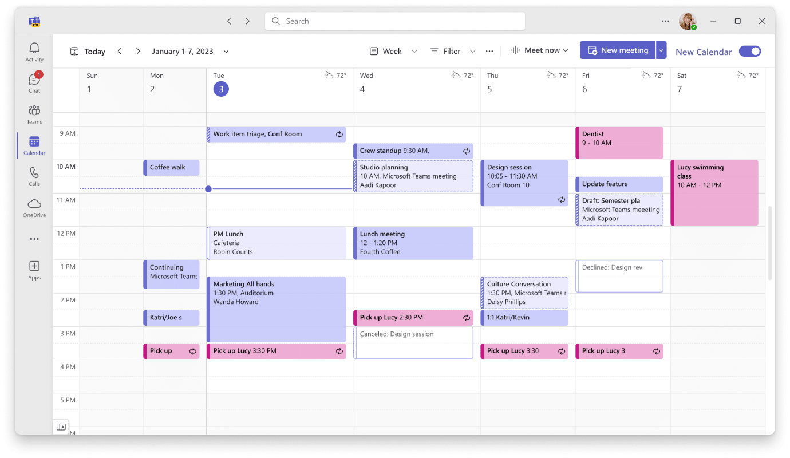Toggle the New Calendar switch off

coord(749,52)
